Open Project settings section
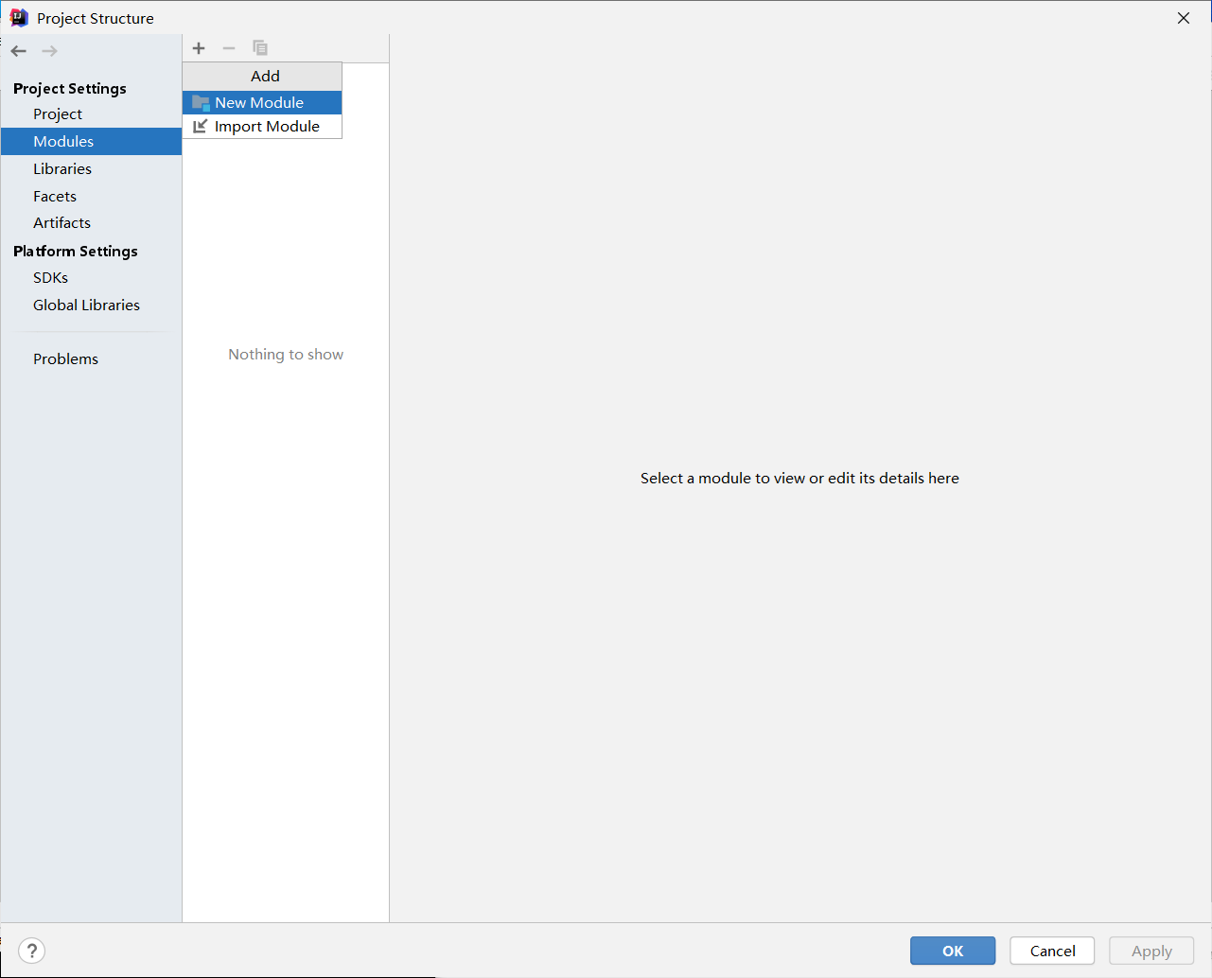The height and width of the screenshot is (978, 1212). click(x=91, y=114)
